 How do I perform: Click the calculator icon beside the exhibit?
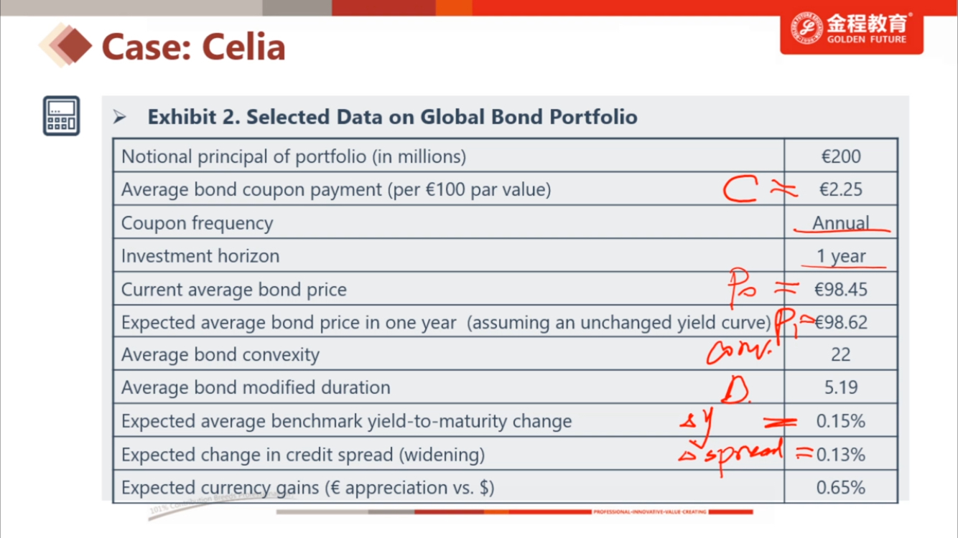(x=61, y=115)
